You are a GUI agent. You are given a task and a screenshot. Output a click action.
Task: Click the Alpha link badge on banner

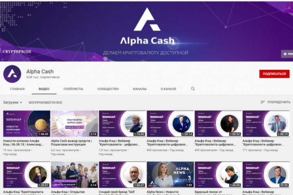pos(287,54)
